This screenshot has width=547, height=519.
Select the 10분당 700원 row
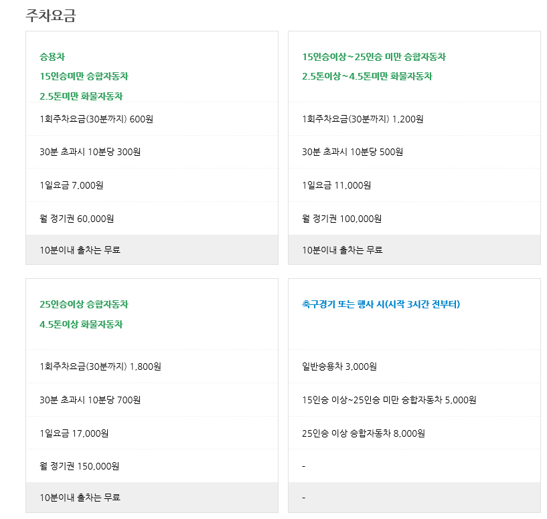(x=90, y=400)
